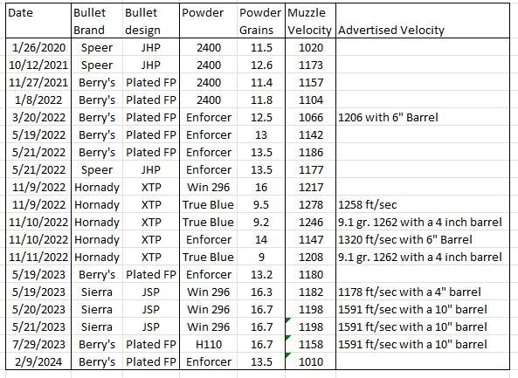
Task: Select Speer cell on 10/12/2021 row
Action: click(97, 65)
